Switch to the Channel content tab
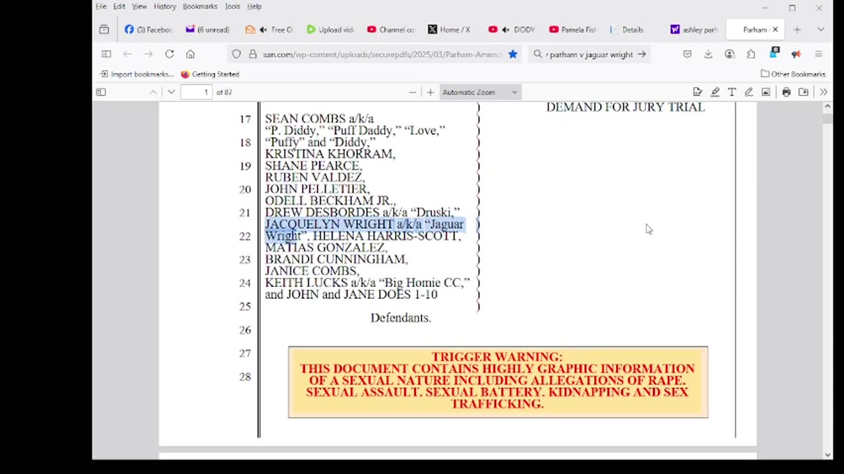Screen dimensions: 844x474 [391, 30]
